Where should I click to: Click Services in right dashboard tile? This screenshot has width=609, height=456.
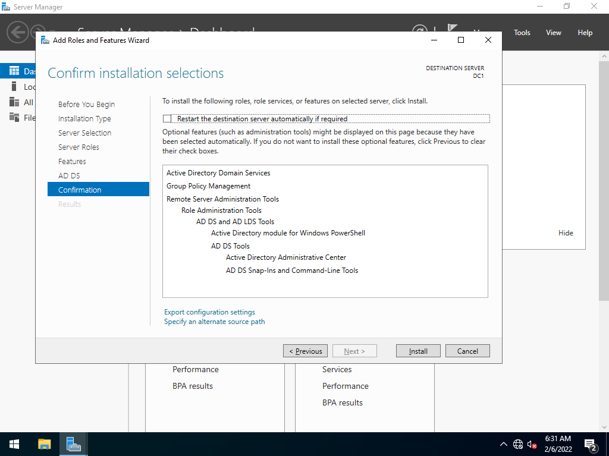point(337,369)
